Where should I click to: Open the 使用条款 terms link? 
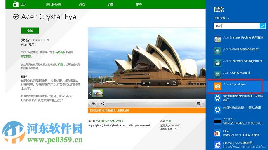tap(60, 53)
